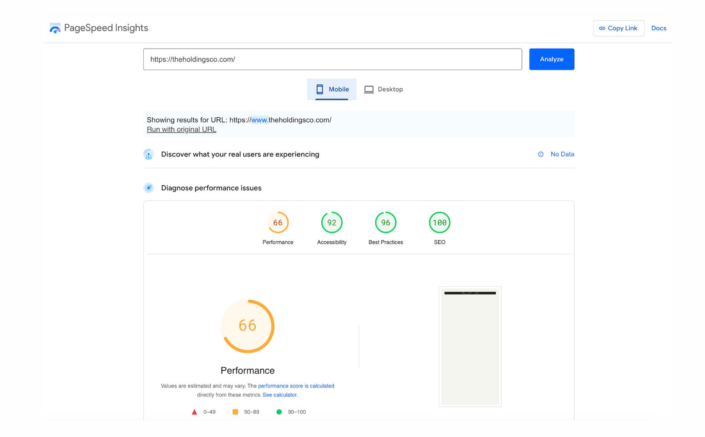Viewport: 705px width, 437px height.
Task: Click the blue Analyze button
Action: pos(552,59)
